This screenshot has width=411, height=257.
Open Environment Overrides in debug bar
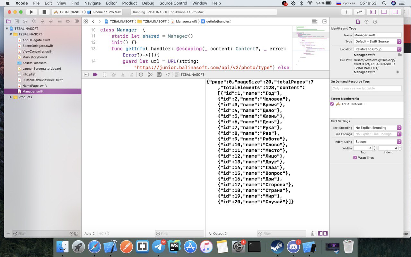(159, 75)
